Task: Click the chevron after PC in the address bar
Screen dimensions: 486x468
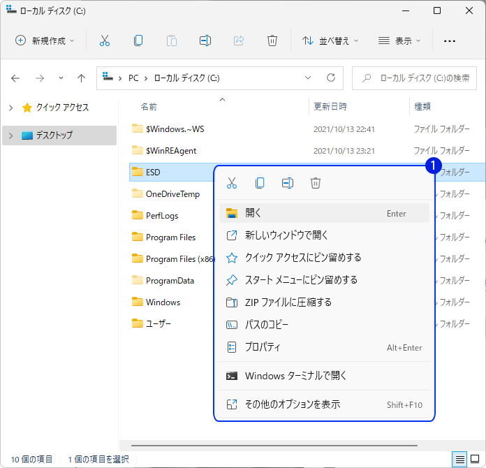Action: [x=146, y=78]
